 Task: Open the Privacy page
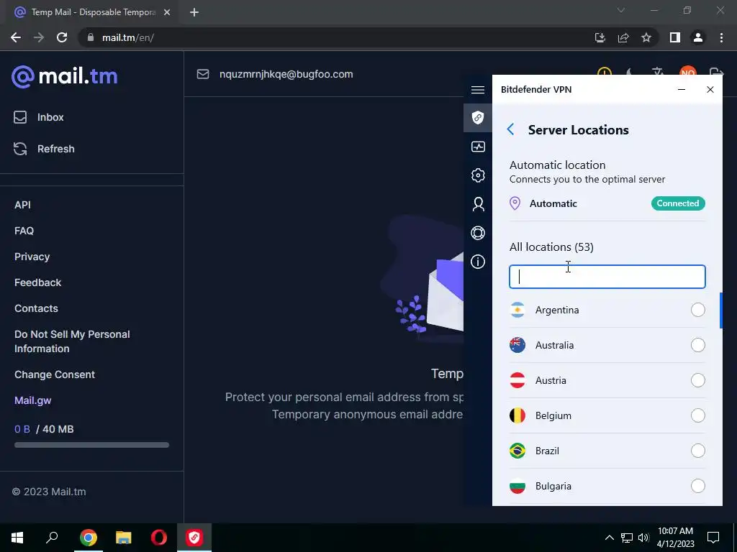(32, 257)
